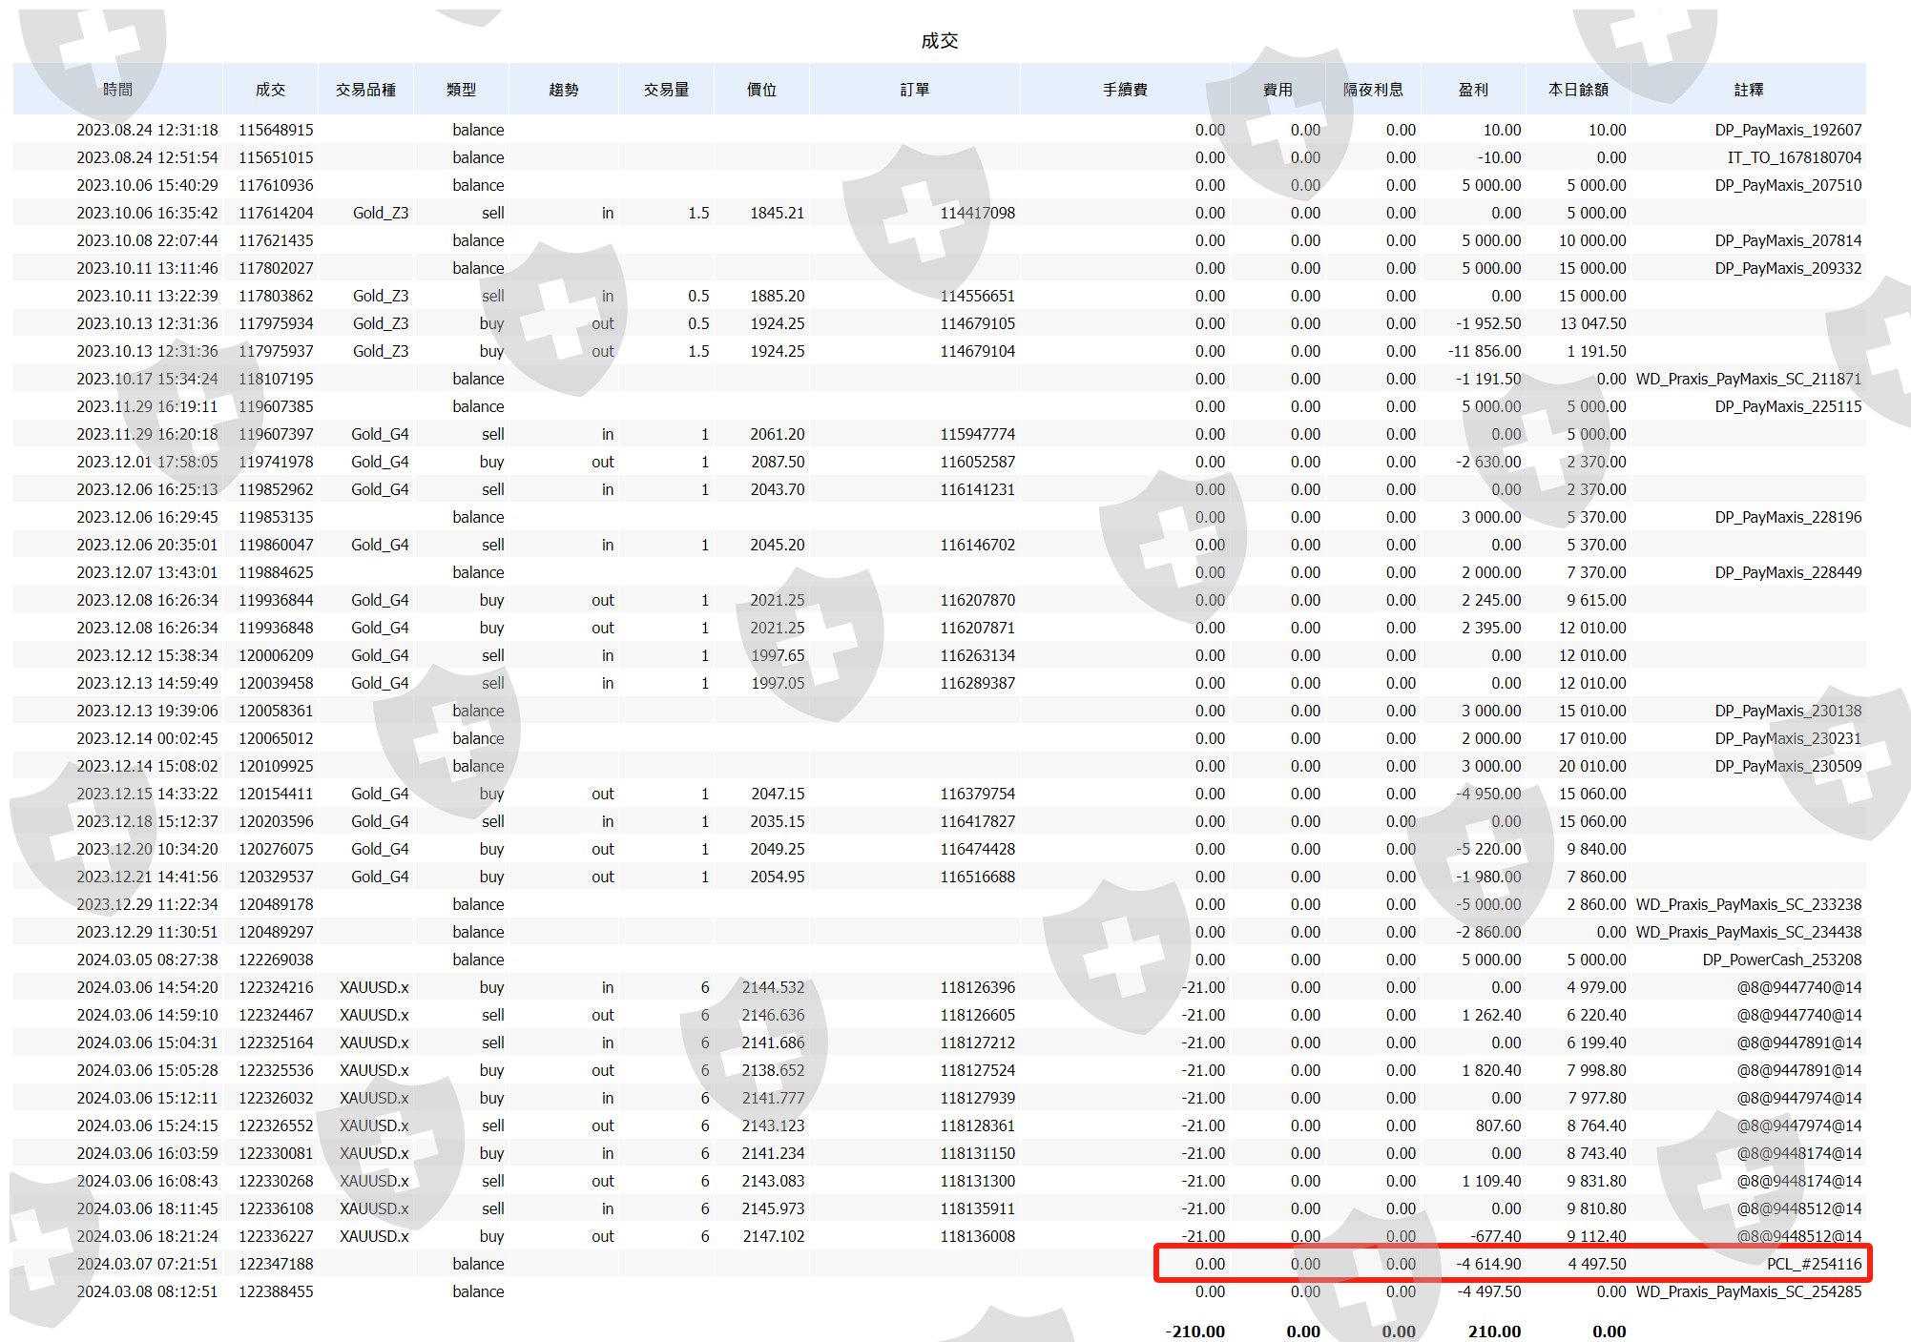Viewport: 1911px width, 1342px height.
Task: Click the total commission -210.00
Action: 1194,1332
